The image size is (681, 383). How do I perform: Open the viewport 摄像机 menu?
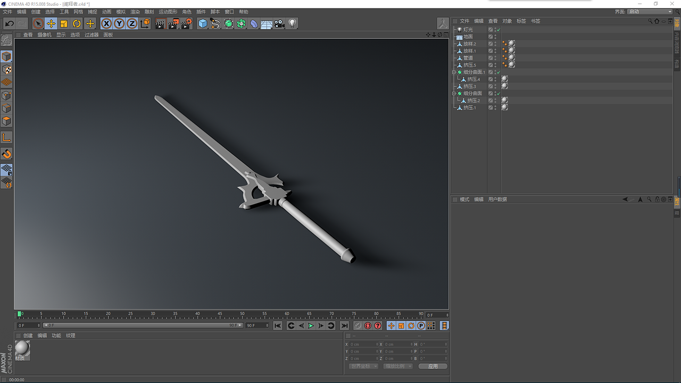tap(45, 35)
